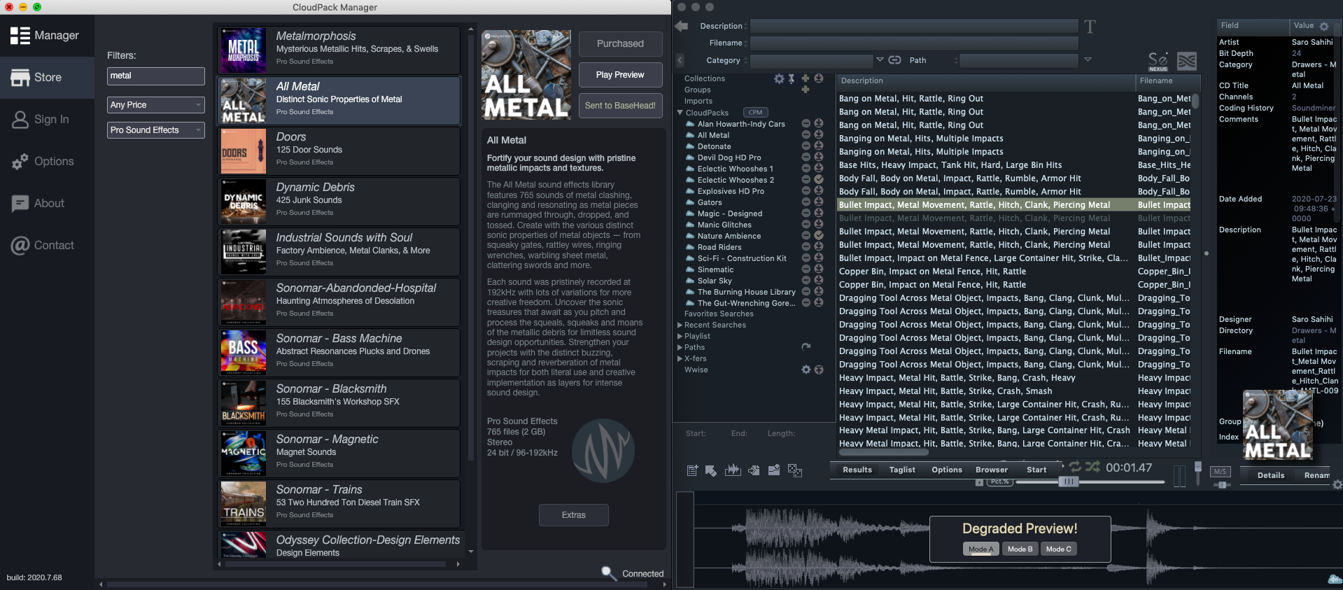Viewport: 1343px width, 590px height.
Task: Download the Gators CloudPack
Action: [x=818, y=202]
